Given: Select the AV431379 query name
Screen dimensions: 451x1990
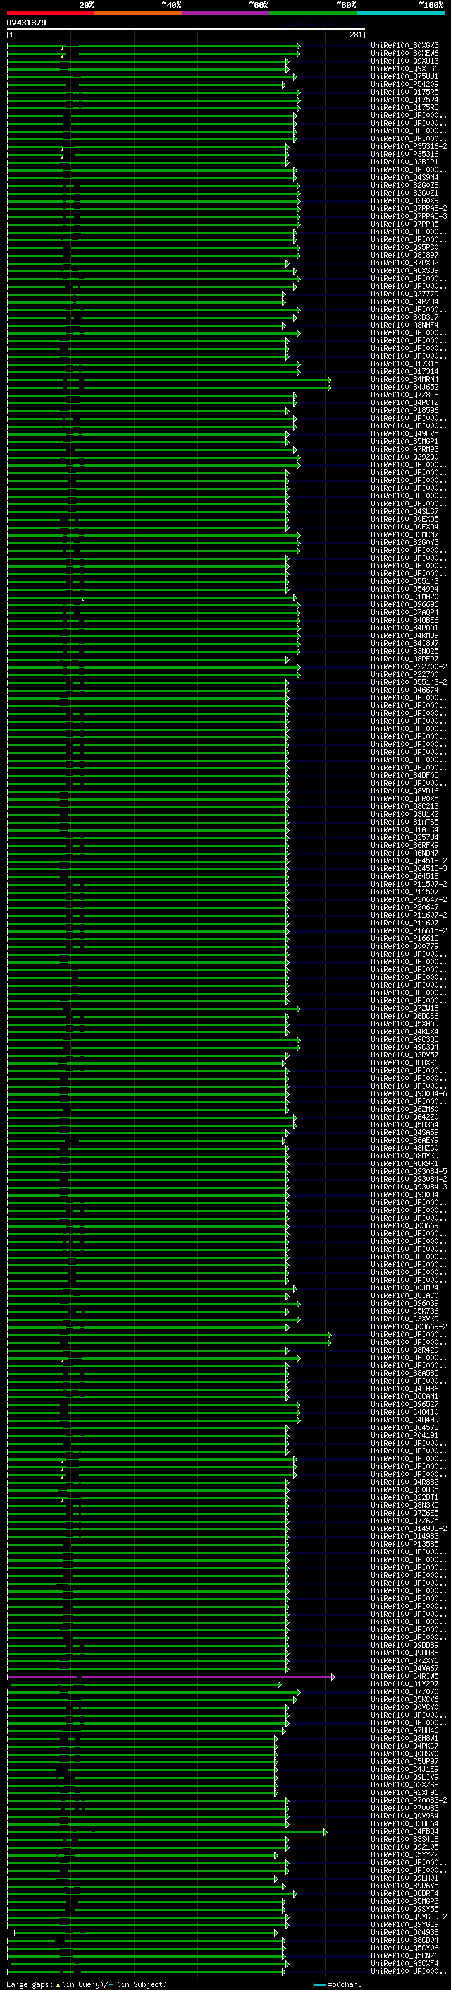Looking at the screenshot, I should [26, 23].
